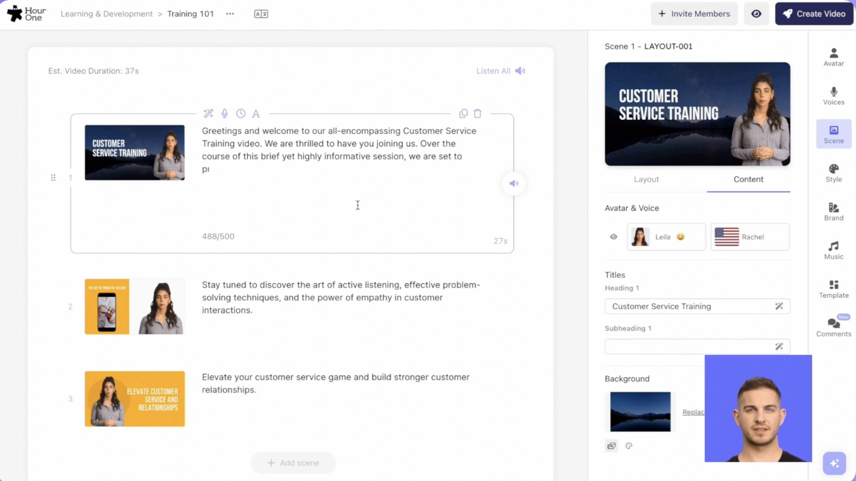Click Scene 1 - LAYOUT-001 title
Image resolution: width=856 pixels, height=481 pixels.
tap(649, 46)
